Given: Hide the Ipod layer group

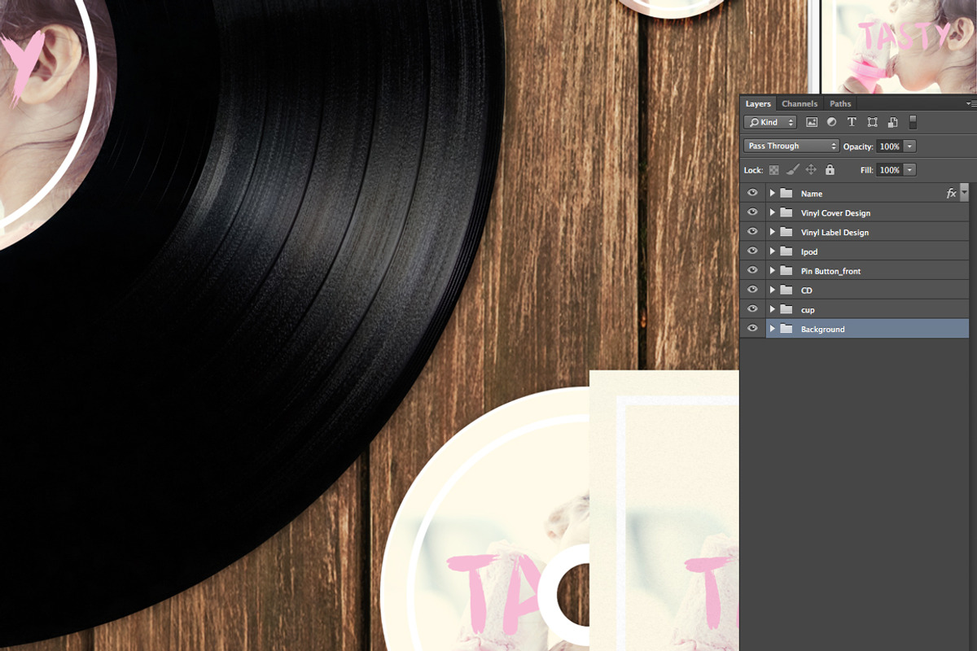Looking at the screenshot, I should click(752, 251).
